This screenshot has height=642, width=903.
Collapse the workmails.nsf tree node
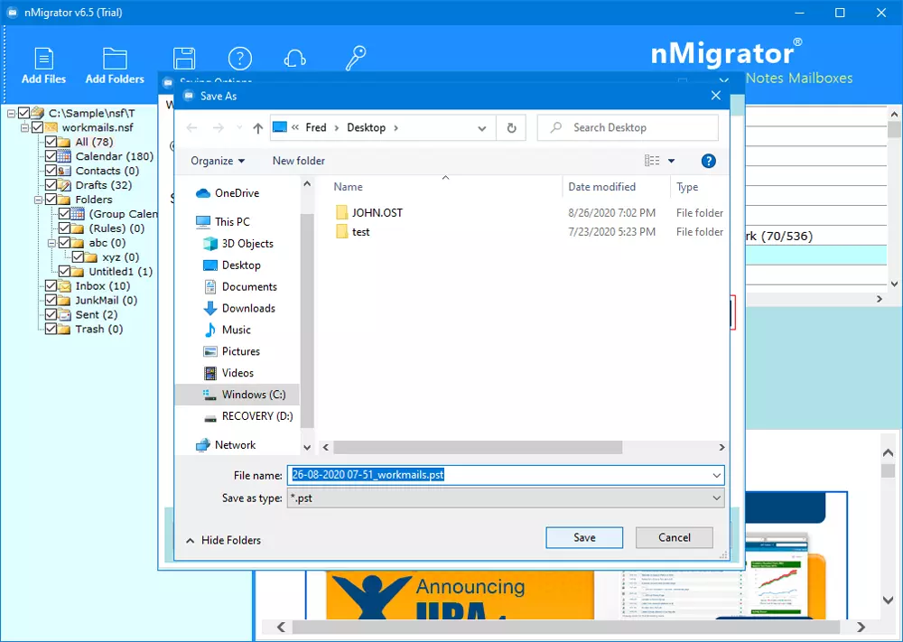(x=24, y=128)
